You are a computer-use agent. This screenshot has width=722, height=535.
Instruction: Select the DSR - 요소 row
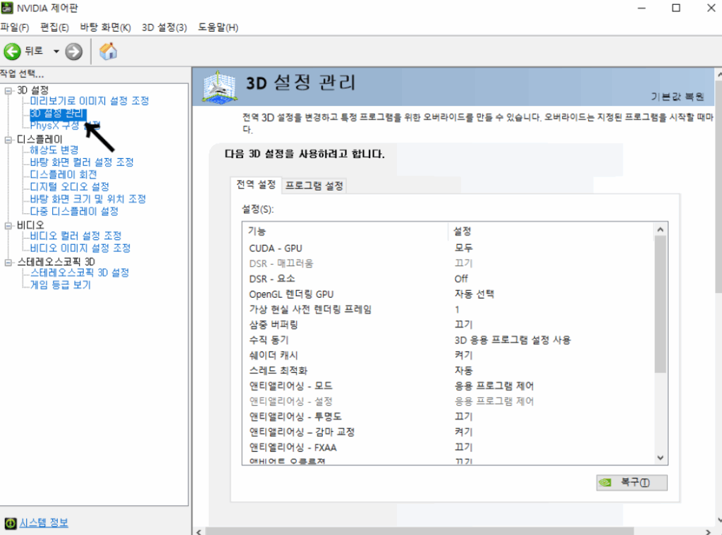click(x=448, y=279)
